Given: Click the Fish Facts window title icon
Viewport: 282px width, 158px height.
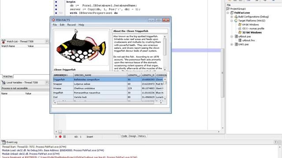Looking at the screenshot, I should (53, 20).
